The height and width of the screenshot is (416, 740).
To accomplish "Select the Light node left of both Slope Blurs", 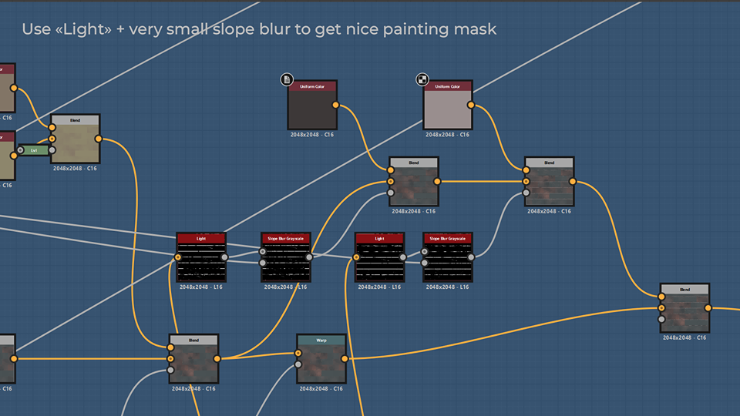I will pyautogui.click(x=201, y=257).
